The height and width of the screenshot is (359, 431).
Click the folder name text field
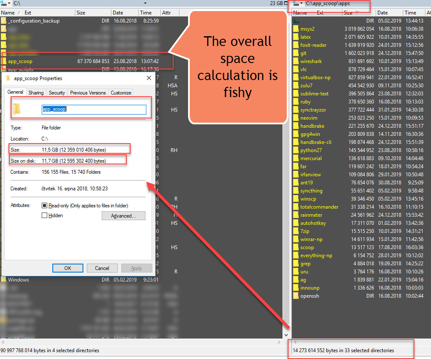(94, 109)
